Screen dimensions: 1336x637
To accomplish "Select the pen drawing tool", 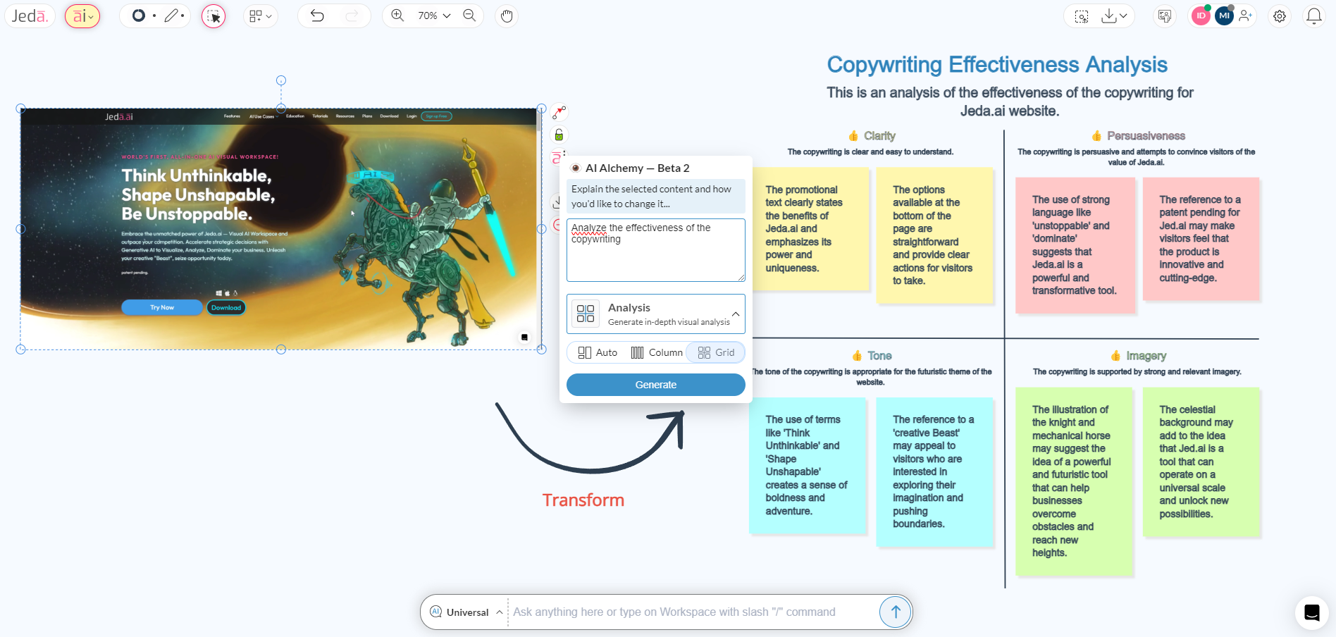I will coord(171,15).
